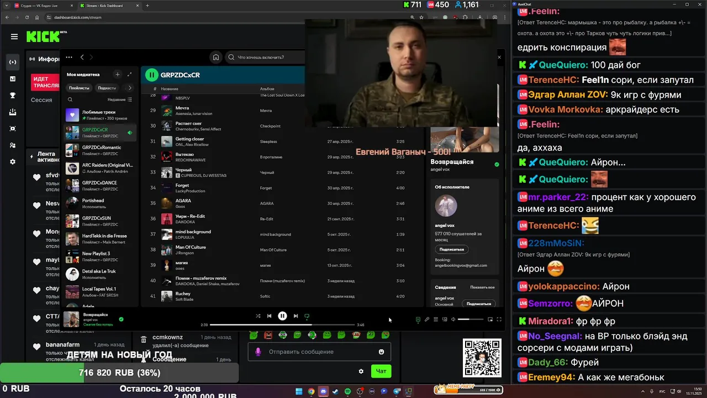Image resolution: width=707 pixels, height=398 pixels.
Task: Skip to the next track
Action: 296,316
